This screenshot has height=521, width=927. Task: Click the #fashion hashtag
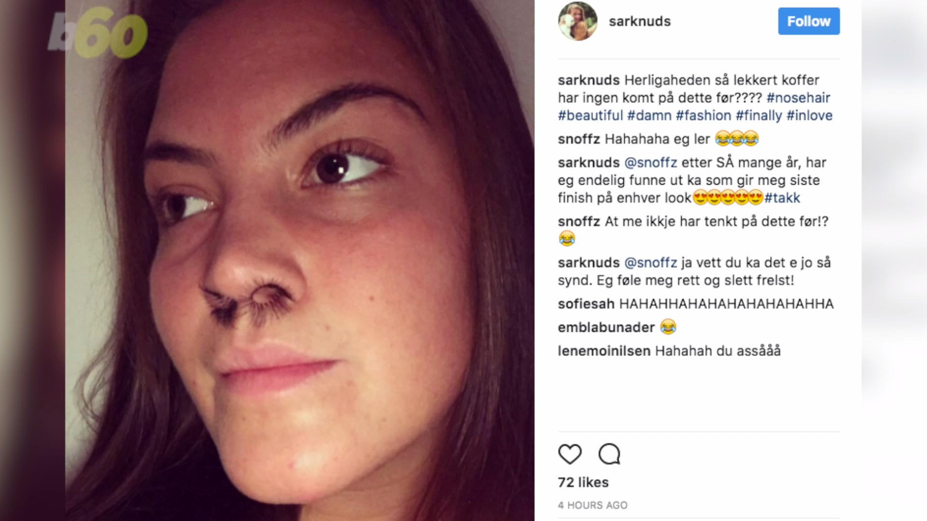(703, 116)
